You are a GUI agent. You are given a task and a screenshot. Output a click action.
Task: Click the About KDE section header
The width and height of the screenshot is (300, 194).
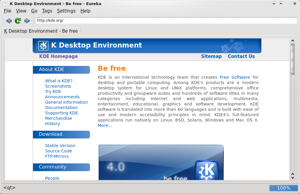pyautogui.click(x=61, y=70)
